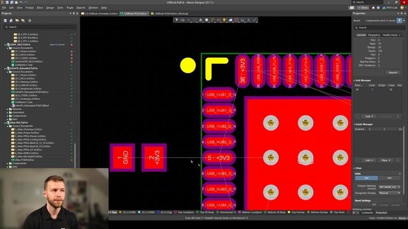Image resolution: width=408 pixels, height=229 pixels.
Task: Click the component placement icon in the active bar
Action: tap(207, 20)
